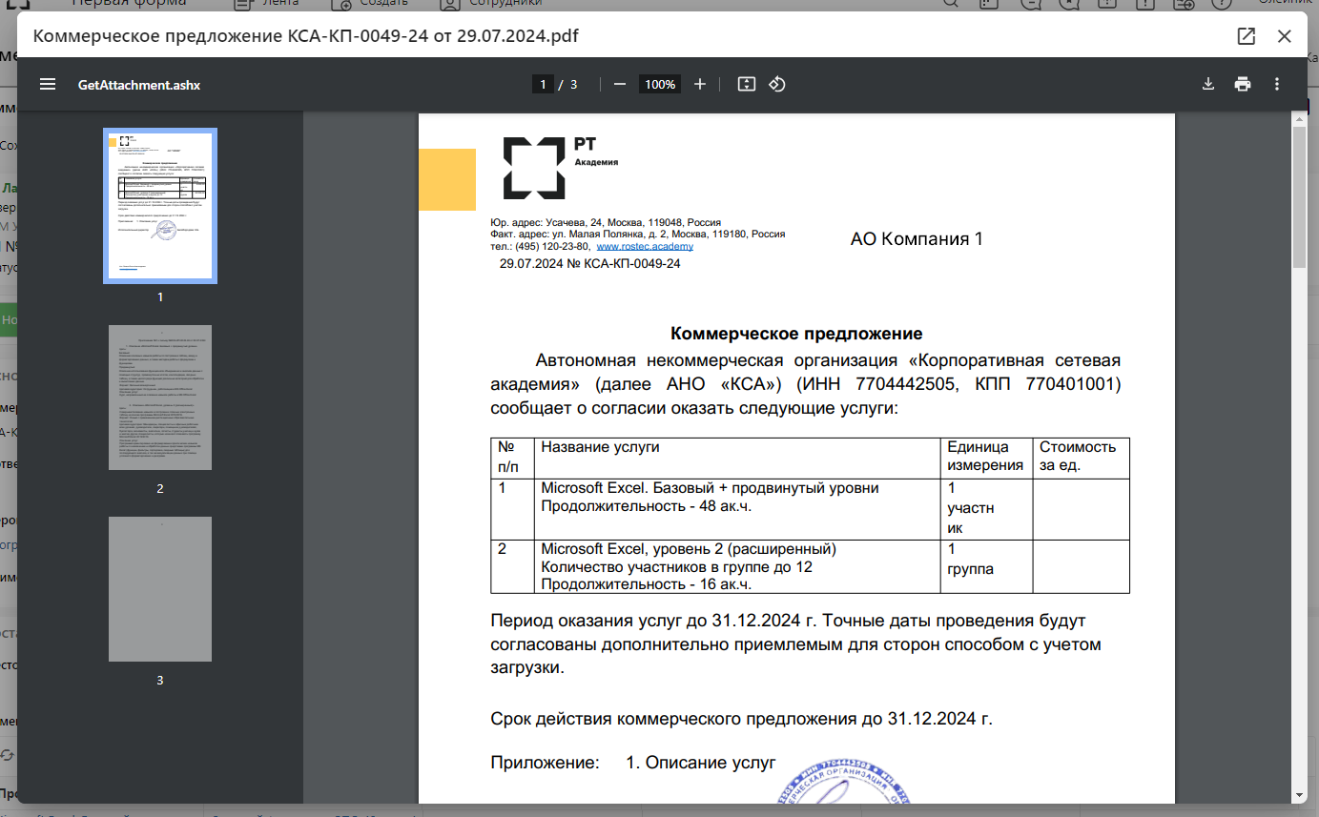Click the '29.07.2024 № КСА-КП-0049-24' line
1319x817 pixels.
pyautogui.click(x=589, y=263)
